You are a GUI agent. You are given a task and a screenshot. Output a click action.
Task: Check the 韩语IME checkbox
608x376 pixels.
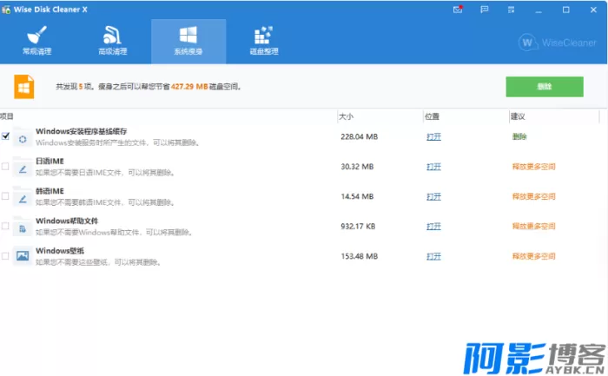[5, 196]
